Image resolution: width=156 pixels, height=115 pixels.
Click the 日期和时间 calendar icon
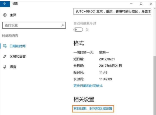click(5, 46)
